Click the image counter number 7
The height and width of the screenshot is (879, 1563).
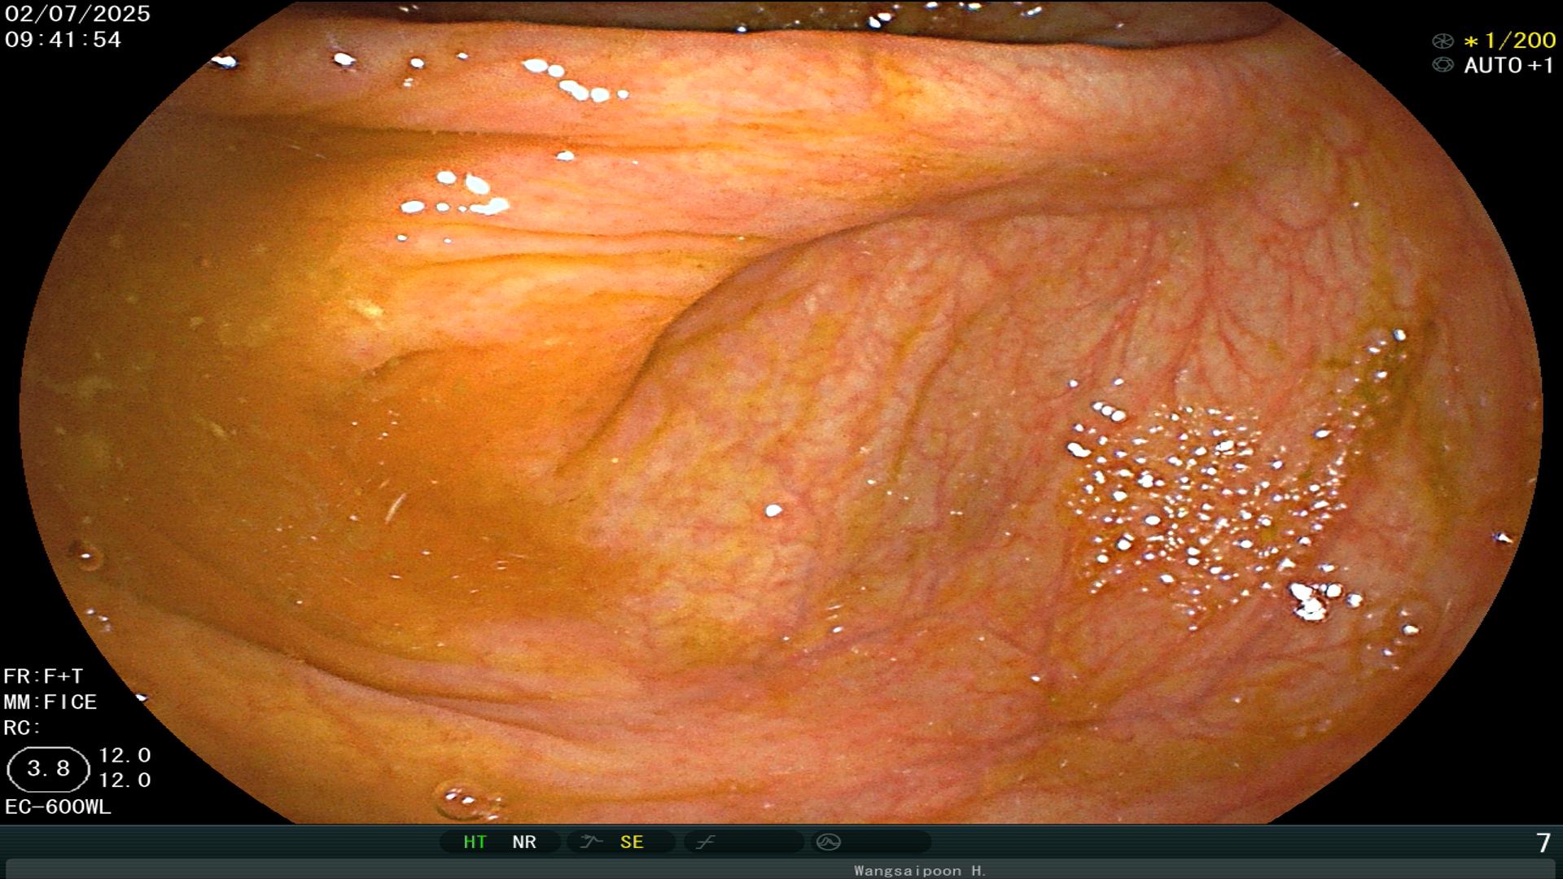click(x=1543, y=842)
